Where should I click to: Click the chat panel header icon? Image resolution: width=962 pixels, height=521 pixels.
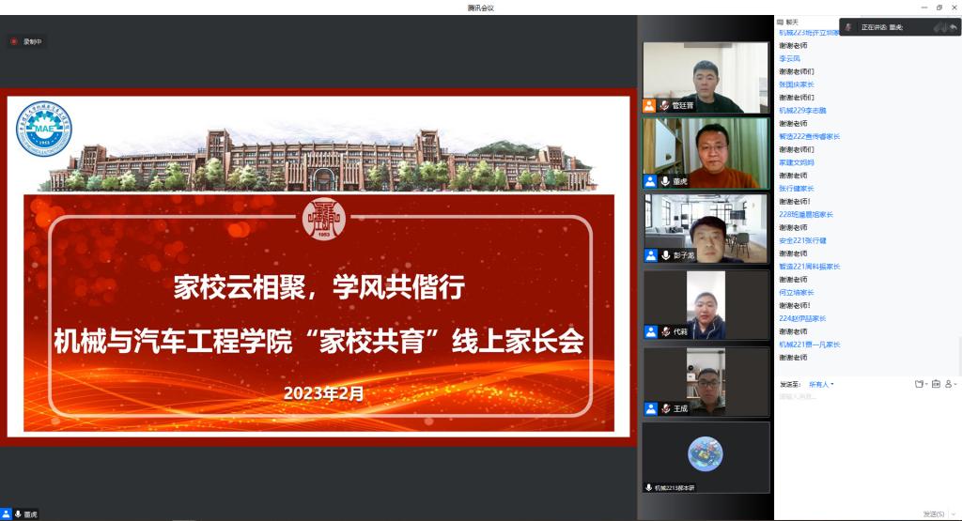click(x=781, y=22)
